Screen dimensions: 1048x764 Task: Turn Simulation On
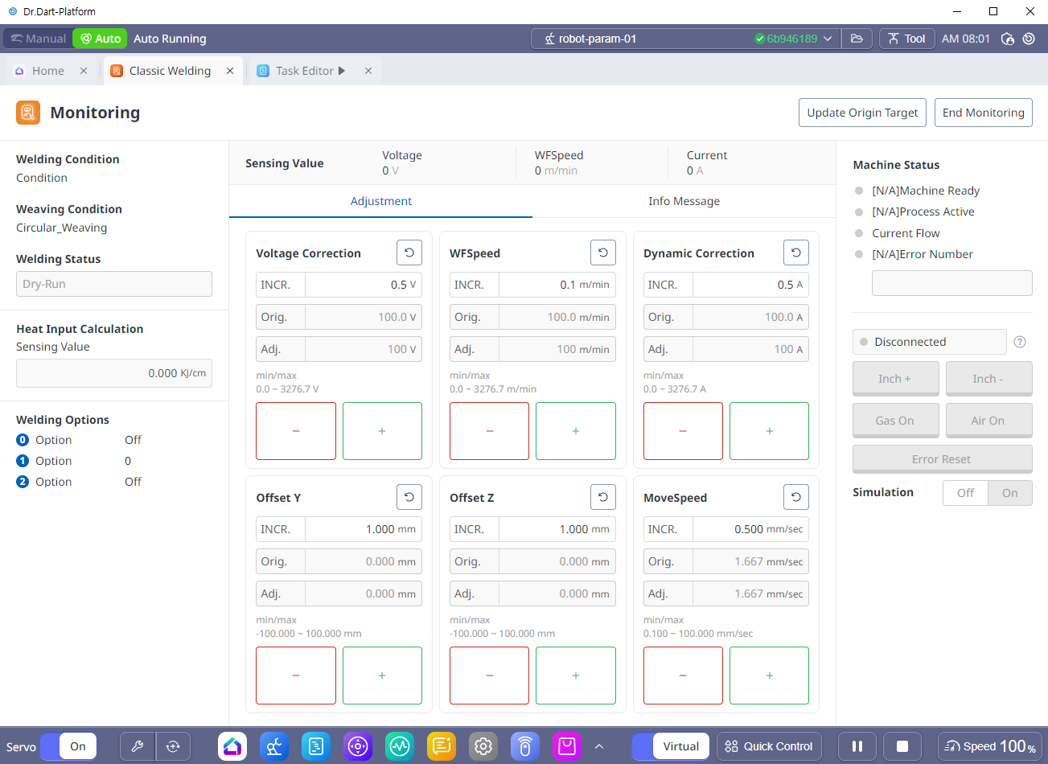1009,493
